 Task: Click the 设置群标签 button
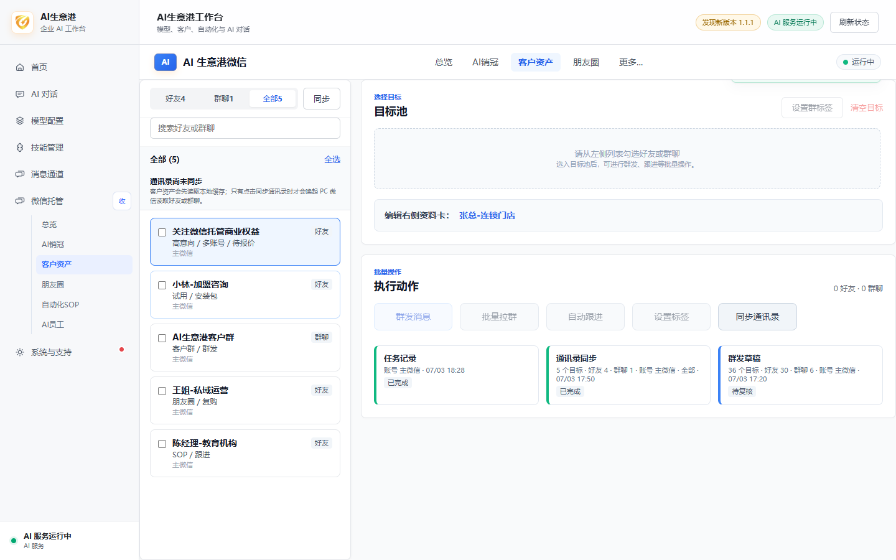[812, 108]
